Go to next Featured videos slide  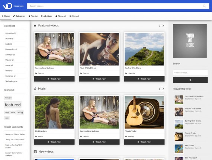tap(163, 26)
